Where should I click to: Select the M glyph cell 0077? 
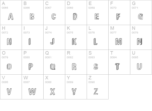click(x=119, y=37)
